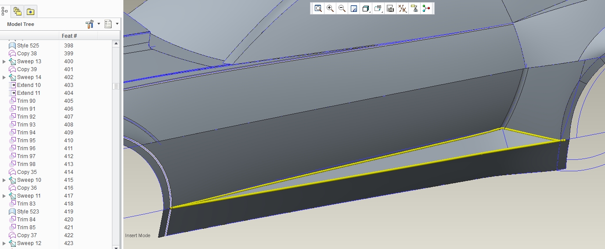Viewport: 605px width, 249px height.
Task: Open the Show dropdown arrow beside list icon
Action: point(117,24)
